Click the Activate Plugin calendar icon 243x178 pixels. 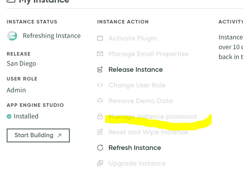(x=100, y=38)
